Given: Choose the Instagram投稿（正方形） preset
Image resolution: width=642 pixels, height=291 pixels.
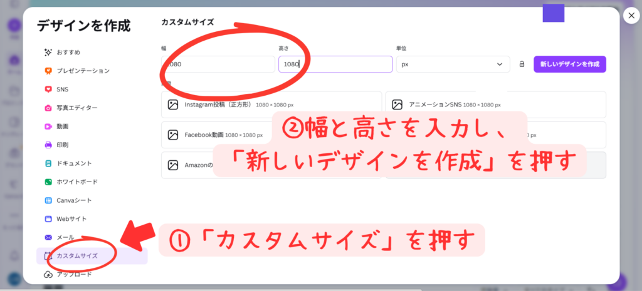Looking at the screenshot, I should (271, 105).
